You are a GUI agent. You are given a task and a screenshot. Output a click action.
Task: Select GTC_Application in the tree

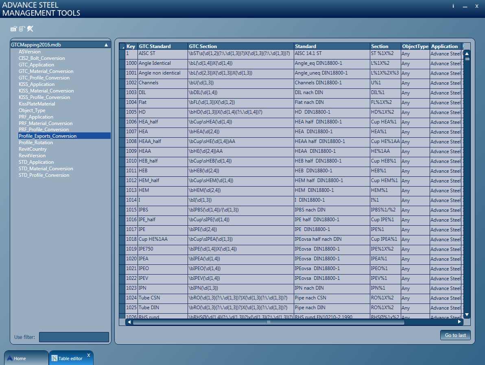(36, 65)
